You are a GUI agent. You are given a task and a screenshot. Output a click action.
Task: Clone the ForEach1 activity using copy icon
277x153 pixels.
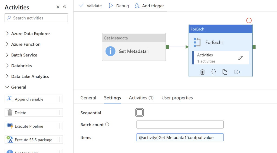(x=225, y=72)
